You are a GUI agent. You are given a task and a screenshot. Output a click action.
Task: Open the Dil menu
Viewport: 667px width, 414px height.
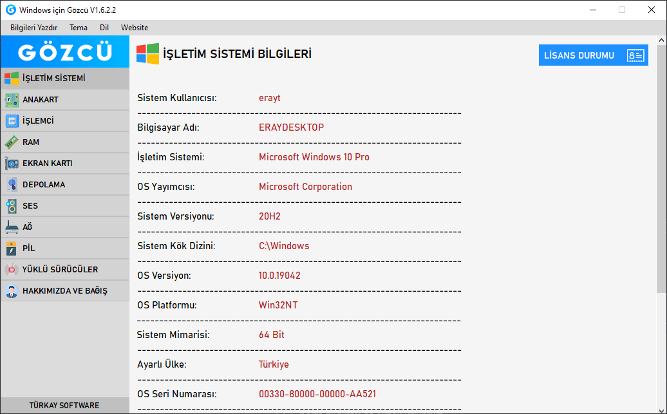pyautogui.click(x=104, y=28)
